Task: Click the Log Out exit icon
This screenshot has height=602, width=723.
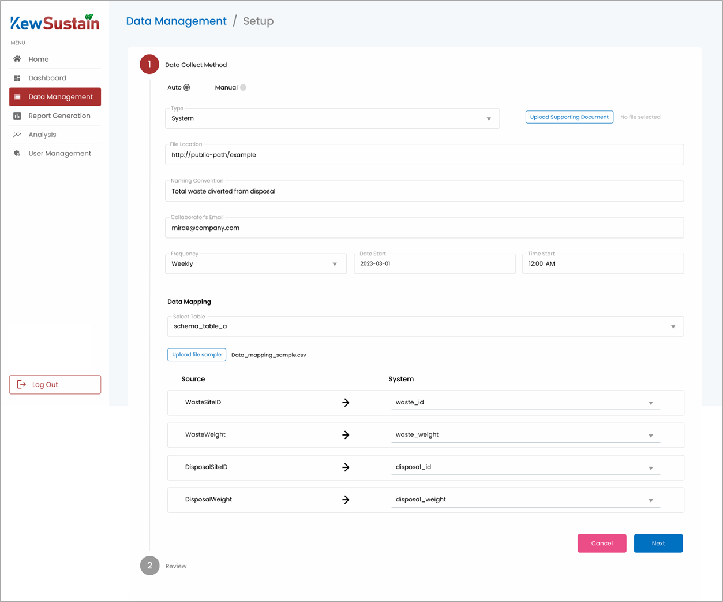Action: tap(21, 385)
